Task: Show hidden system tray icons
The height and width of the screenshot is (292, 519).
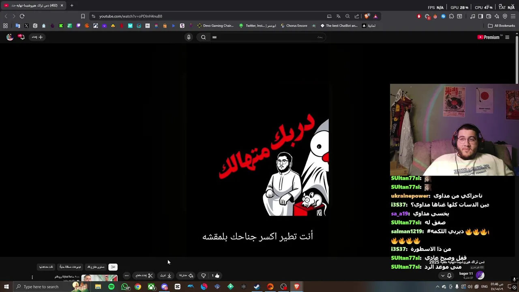Action: (x=438, y=287)
